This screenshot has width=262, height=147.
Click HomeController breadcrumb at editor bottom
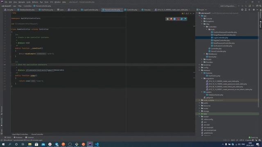[37, 134]
